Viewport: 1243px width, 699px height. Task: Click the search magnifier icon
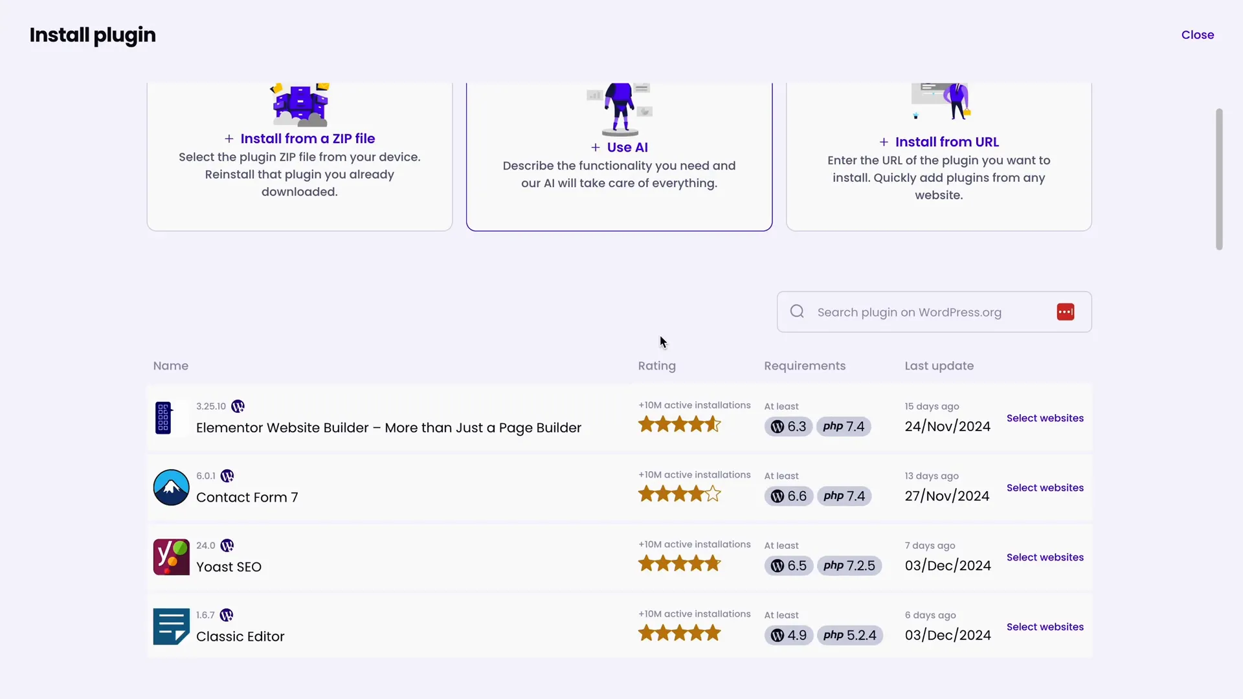click(797, 312)
